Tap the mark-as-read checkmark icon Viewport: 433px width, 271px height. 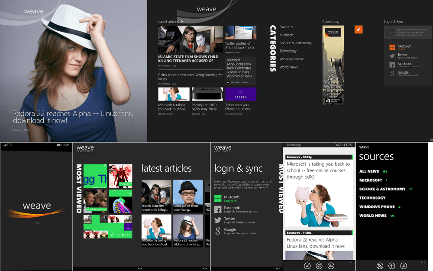[307, 266]
